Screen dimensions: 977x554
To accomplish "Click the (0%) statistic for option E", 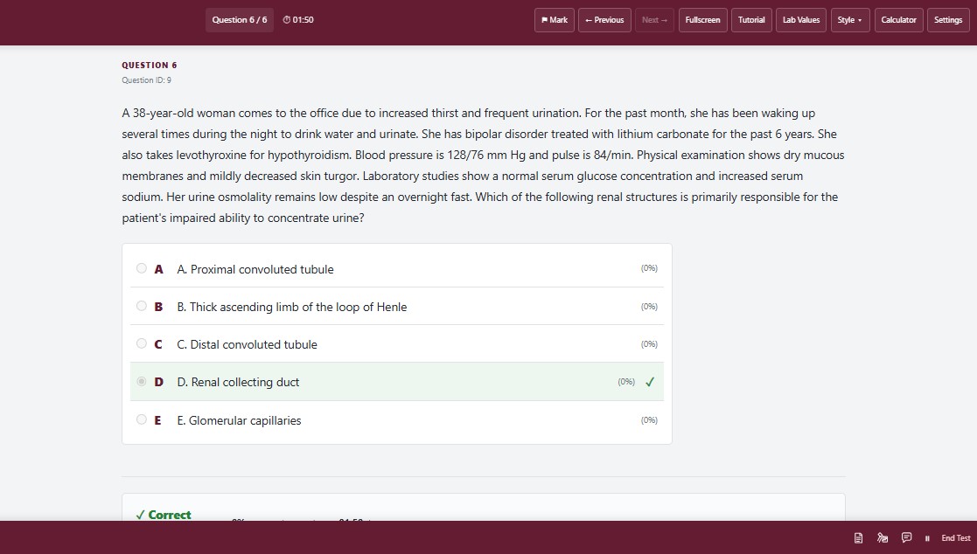I will pos(649,420).
